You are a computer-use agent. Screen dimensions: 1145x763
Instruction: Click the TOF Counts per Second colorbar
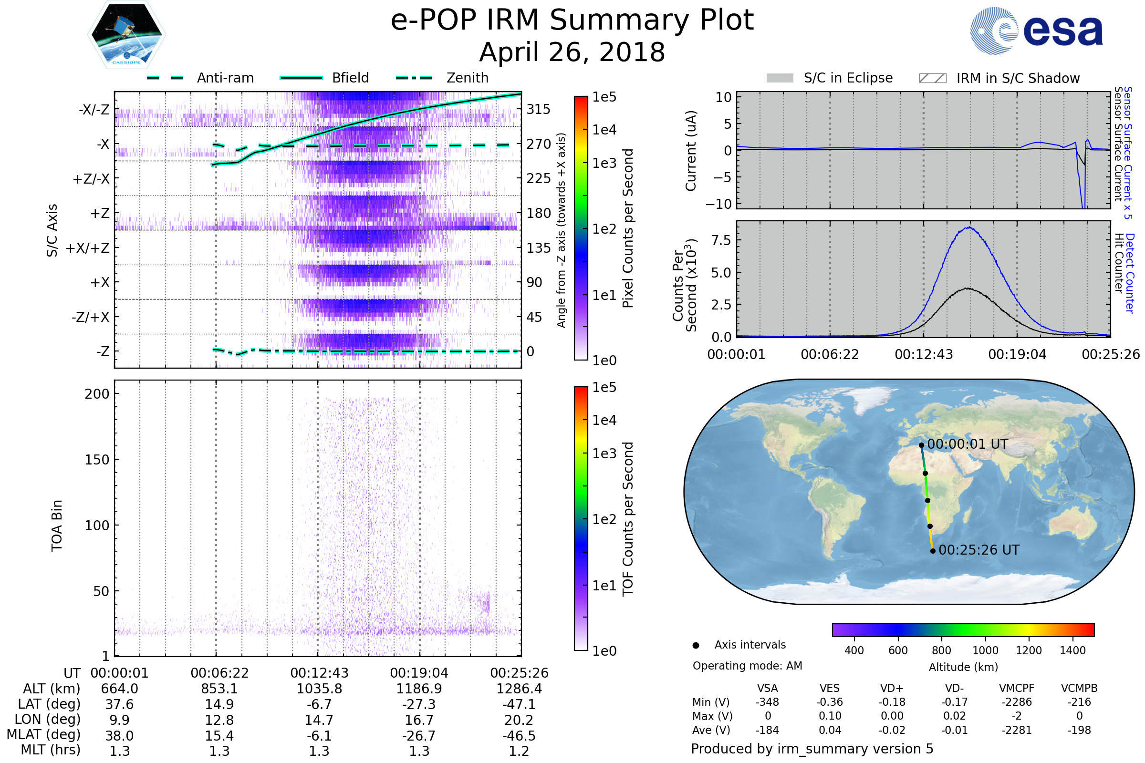click(x=581, y=518)
